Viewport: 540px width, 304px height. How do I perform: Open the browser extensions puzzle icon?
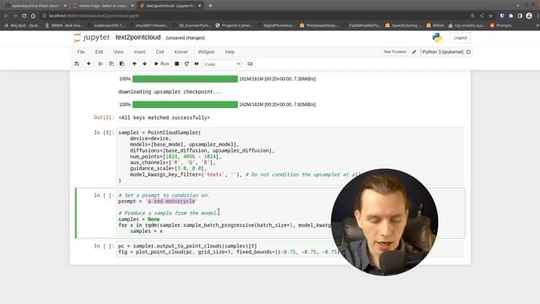point(511,16)
